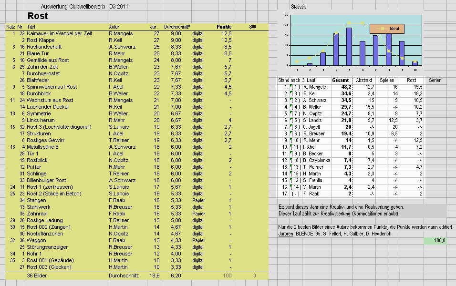Click the 'Abstrakt' standings column header
Image resolution: width=456 pixels, height=286 pixels.
click(x=364, y=81)
